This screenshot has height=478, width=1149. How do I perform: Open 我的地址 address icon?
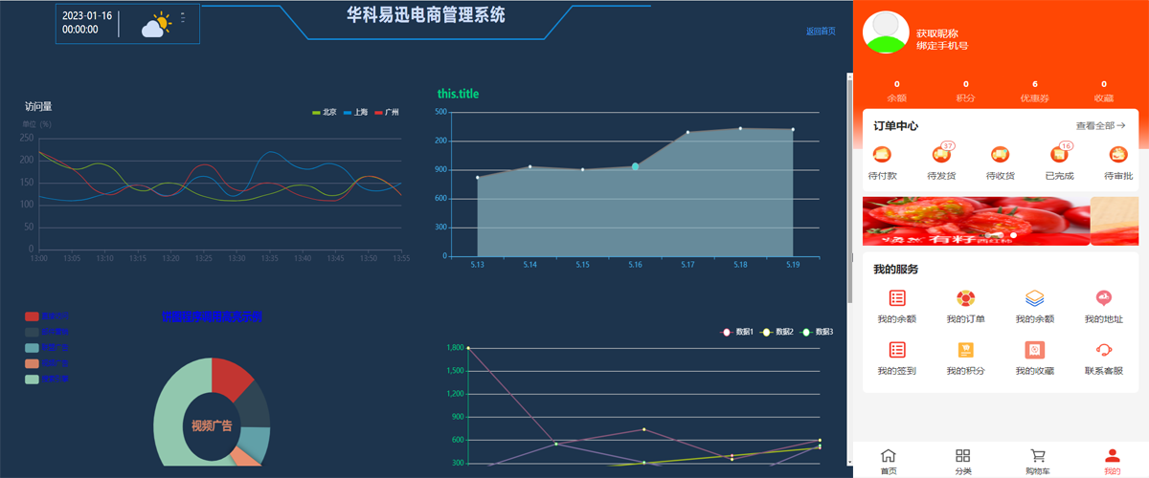coord(1103,298)
